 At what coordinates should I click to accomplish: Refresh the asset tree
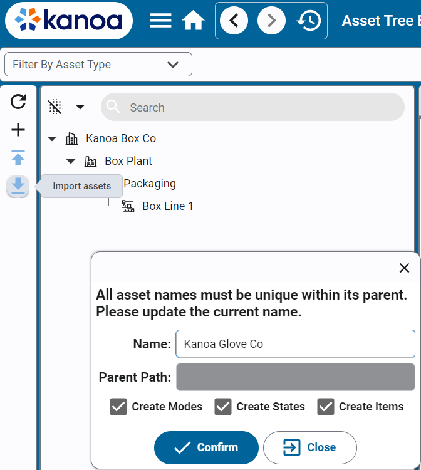tap(18, 102)
